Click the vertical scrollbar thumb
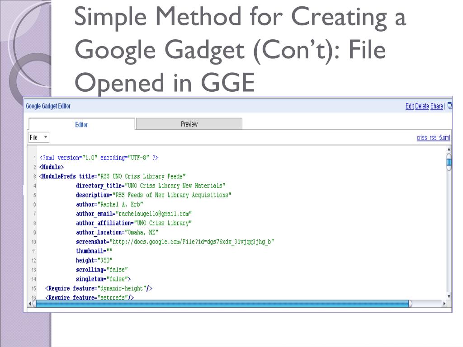 coord(449,162)
